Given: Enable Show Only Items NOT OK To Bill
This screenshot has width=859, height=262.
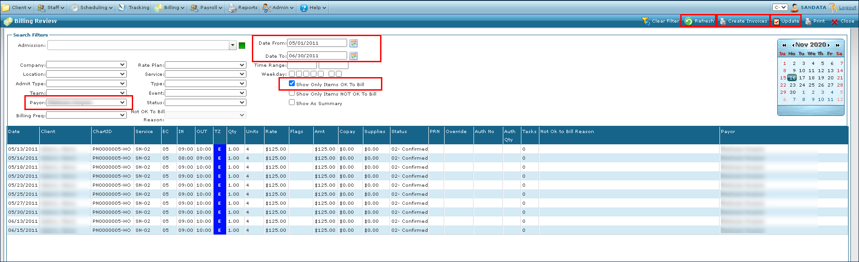Looking at the screenshot, I should coord(292,93).
